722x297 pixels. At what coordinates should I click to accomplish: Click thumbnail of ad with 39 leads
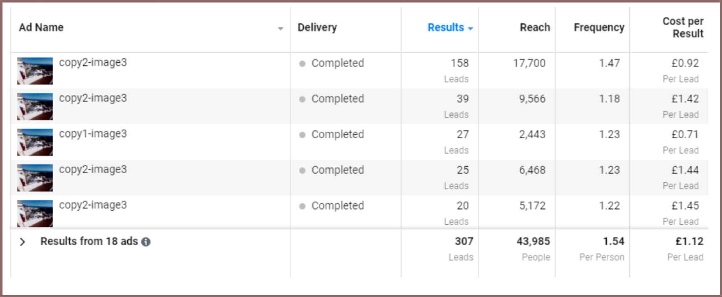point(35,106)
